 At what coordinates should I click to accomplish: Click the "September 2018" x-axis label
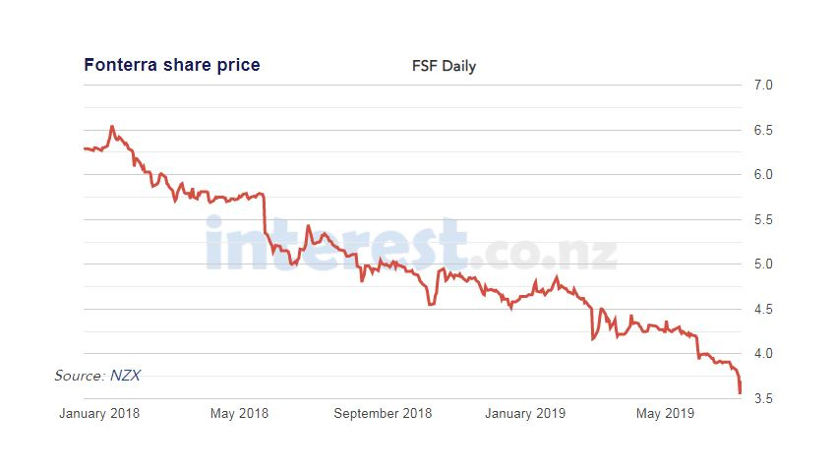point(383,414)
